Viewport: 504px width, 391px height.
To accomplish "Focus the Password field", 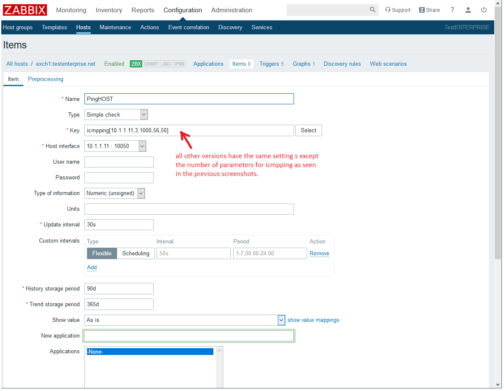I will coord(119,178).
